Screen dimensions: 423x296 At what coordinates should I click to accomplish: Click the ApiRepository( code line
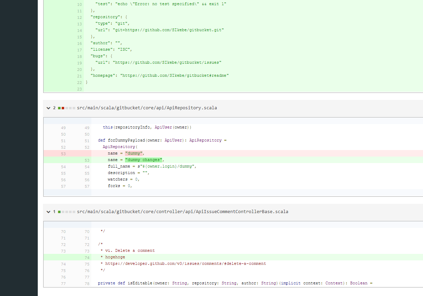[x=120, y=147]
